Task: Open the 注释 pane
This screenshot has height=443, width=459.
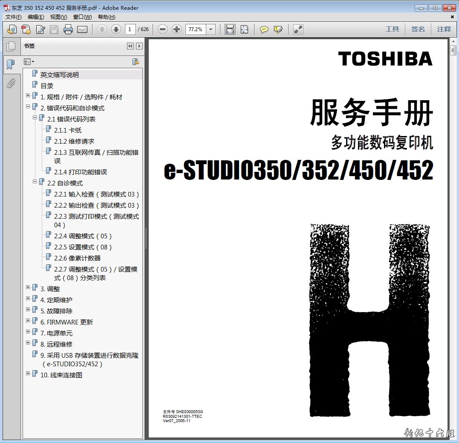Action: point(444,29)
